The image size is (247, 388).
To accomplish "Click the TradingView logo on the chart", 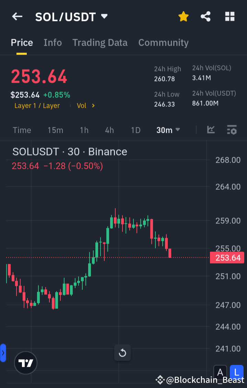I will 25,363.
